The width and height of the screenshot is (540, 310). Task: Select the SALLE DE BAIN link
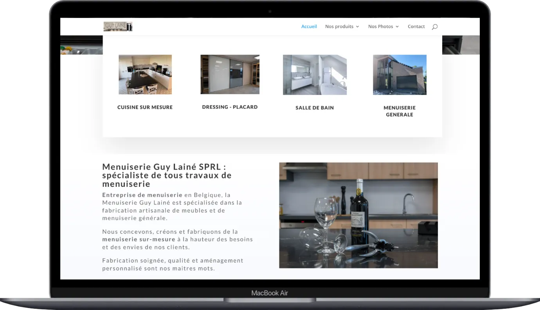[x=315, y=108]
